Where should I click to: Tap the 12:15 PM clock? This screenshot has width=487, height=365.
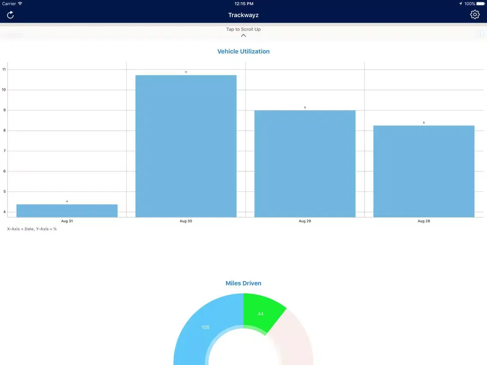244,4
